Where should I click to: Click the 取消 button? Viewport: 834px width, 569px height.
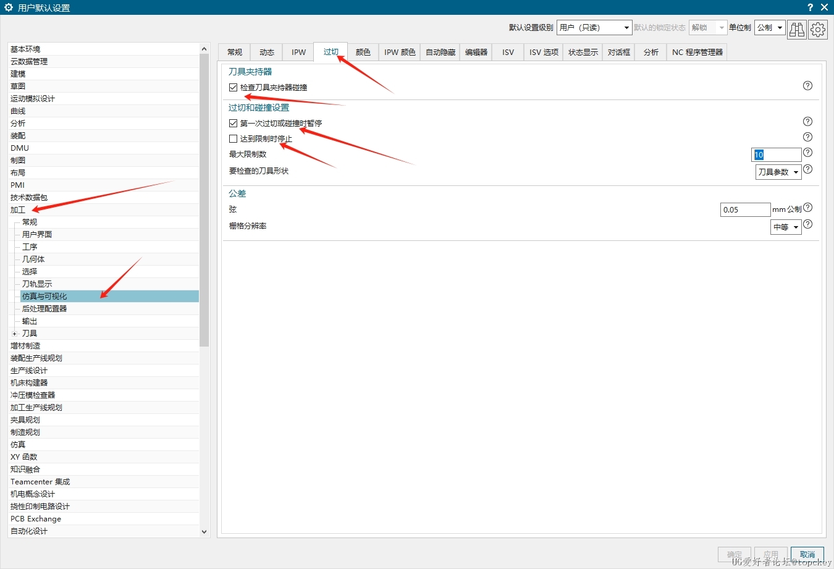(x=807, y=554)
